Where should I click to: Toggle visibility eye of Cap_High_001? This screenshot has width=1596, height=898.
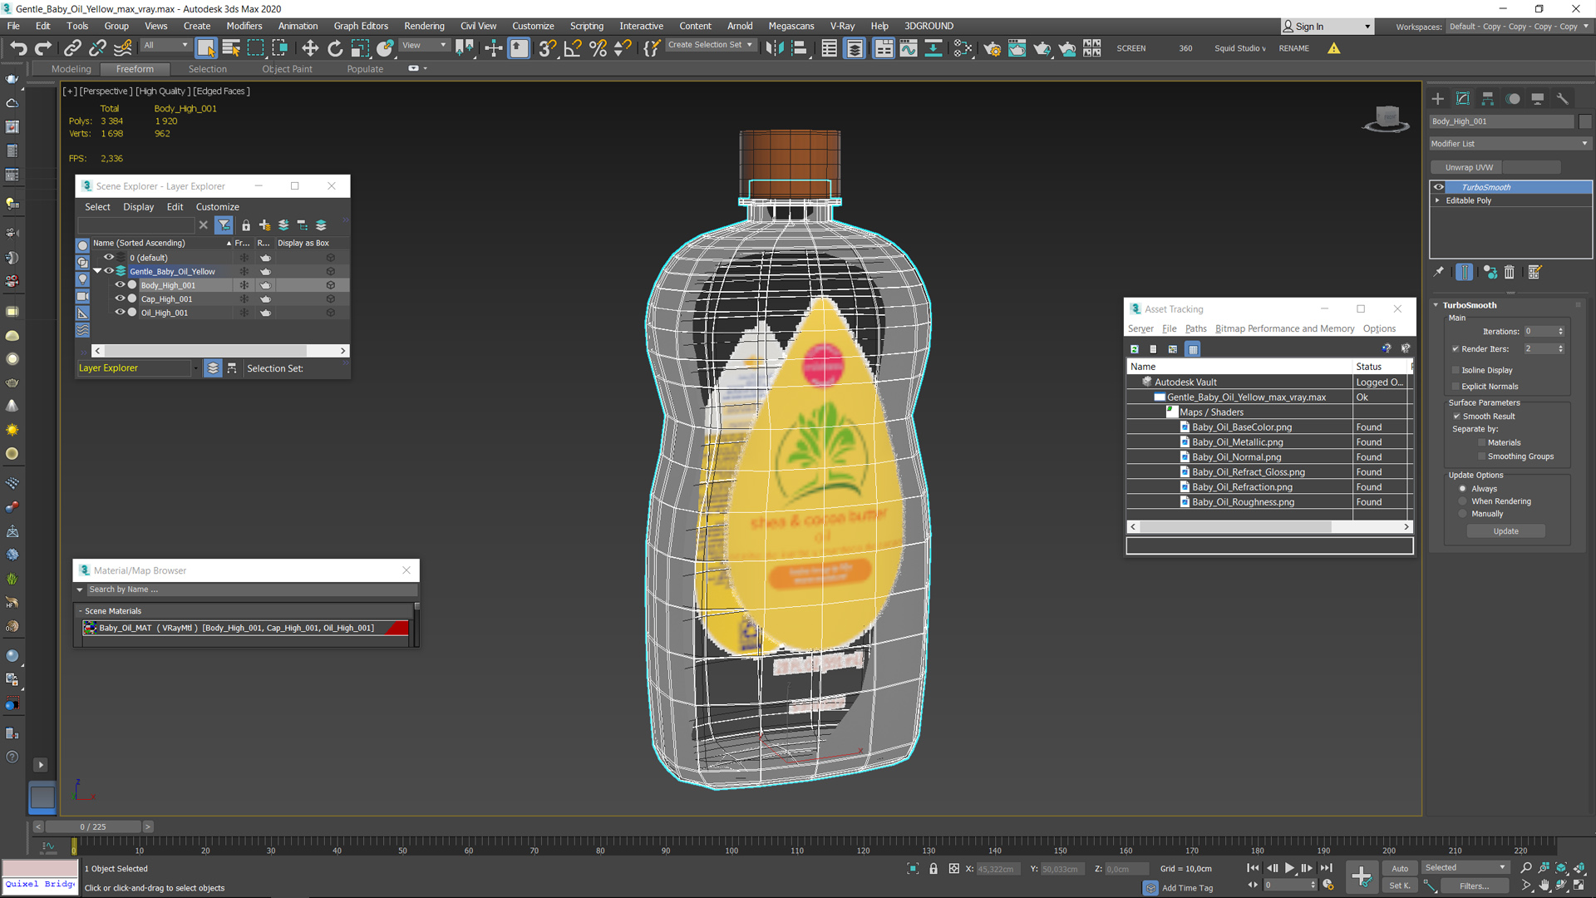click(120, 299)
